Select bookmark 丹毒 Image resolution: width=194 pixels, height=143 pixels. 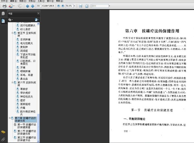pyautogui.click(x=23, y=108)
